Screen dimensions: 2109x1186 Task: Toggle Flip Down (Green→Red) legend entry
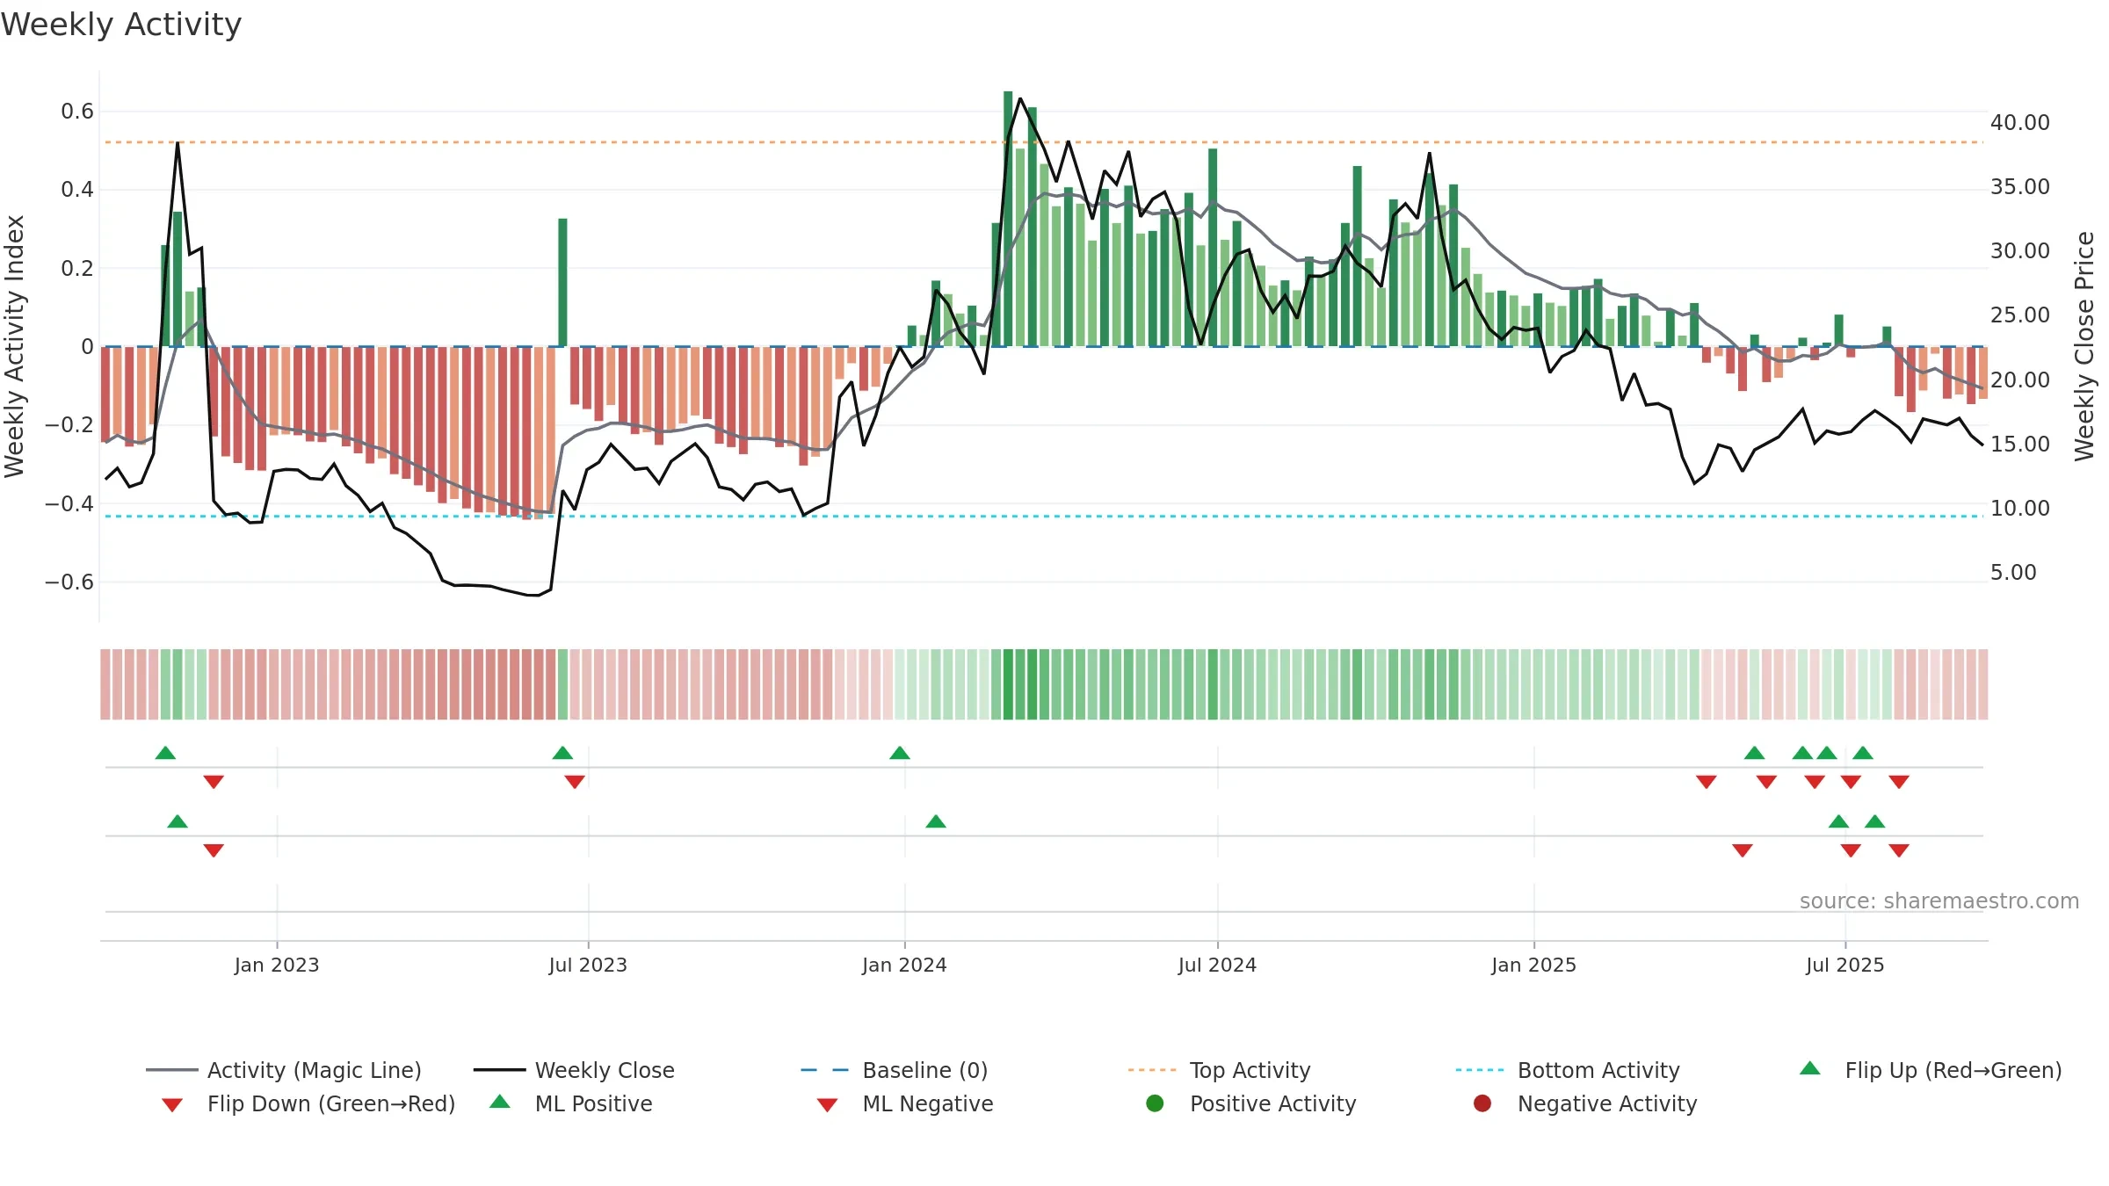tap(308, 1103)
